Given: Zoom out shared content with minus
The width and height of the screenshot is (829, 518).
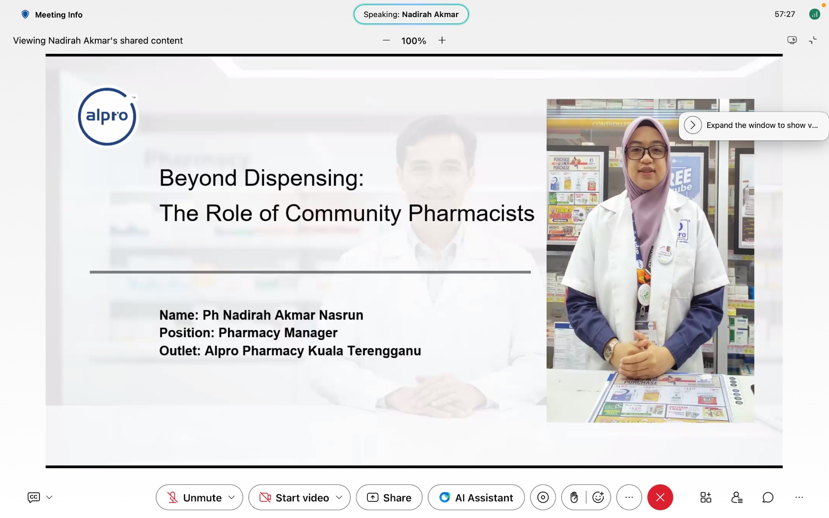Looking at the screenshot, I should 386,40.
